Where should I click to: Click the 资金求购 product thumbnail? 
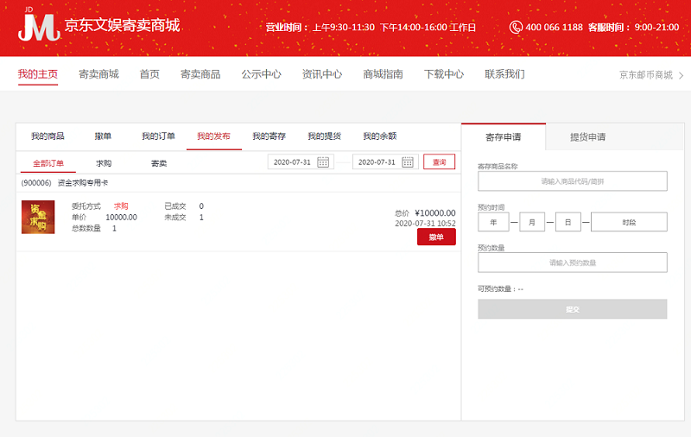pos(38,217)
